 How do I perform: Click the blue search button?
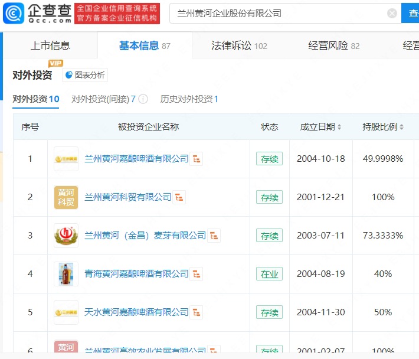[410, 13]
